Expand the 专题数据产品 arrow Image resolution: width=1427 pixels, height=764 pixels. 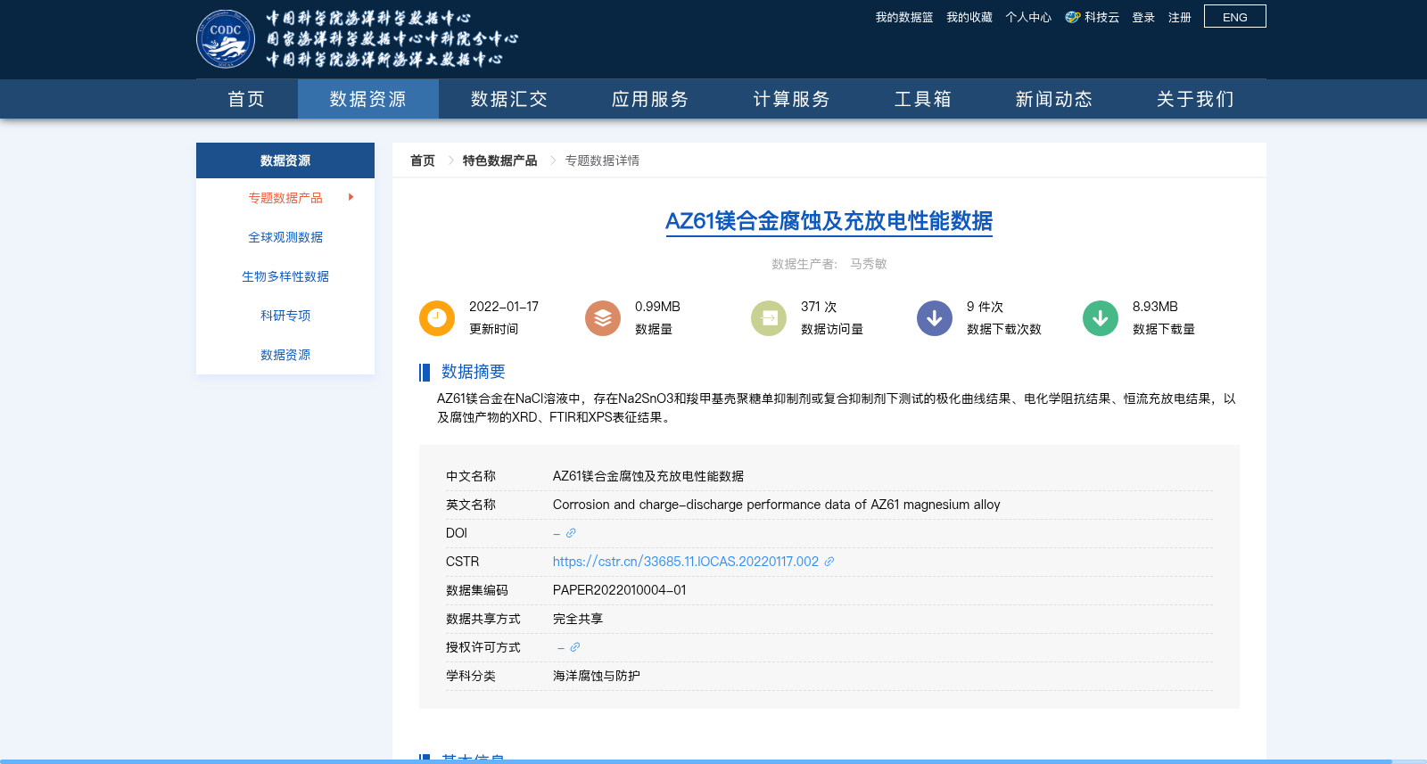click(351, 197)
